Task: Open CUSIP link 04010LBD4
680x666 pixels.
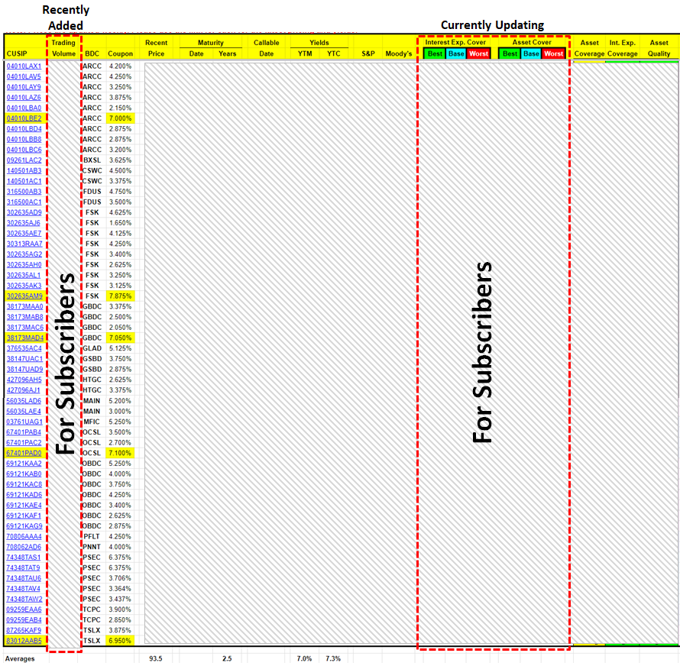Action: click(24, 129)
